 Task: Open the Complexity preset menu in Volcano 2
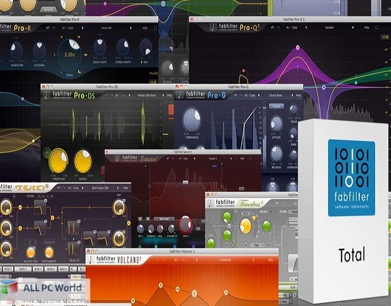pyautogui.click(x=225, y=260)
